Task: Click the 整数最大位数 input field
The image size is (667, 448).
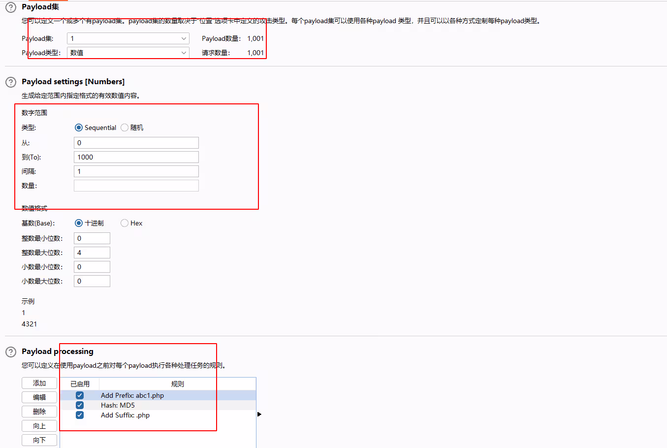Action: (92, 253)
